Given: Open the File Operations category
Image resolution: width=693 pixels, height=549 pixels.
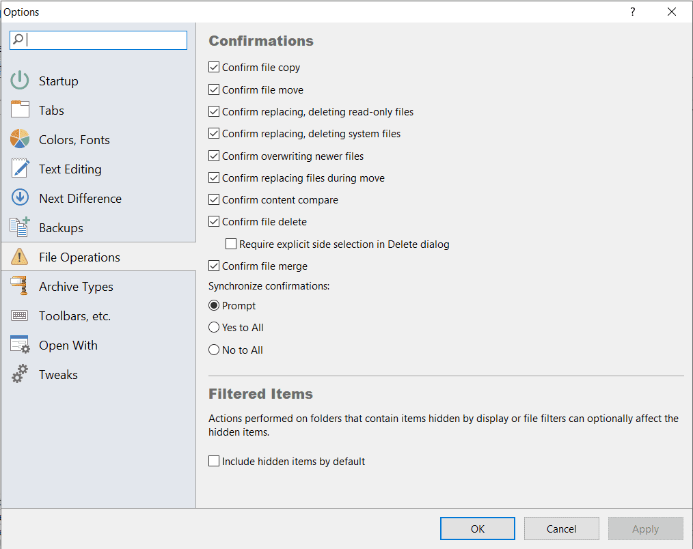Looking at the screenshot, I should click(x=79, y=257).
